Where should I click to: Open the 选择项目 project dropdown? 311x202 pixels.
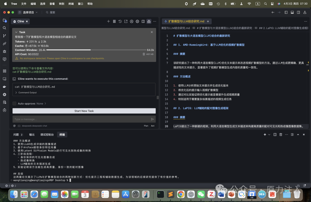[28, 12]
